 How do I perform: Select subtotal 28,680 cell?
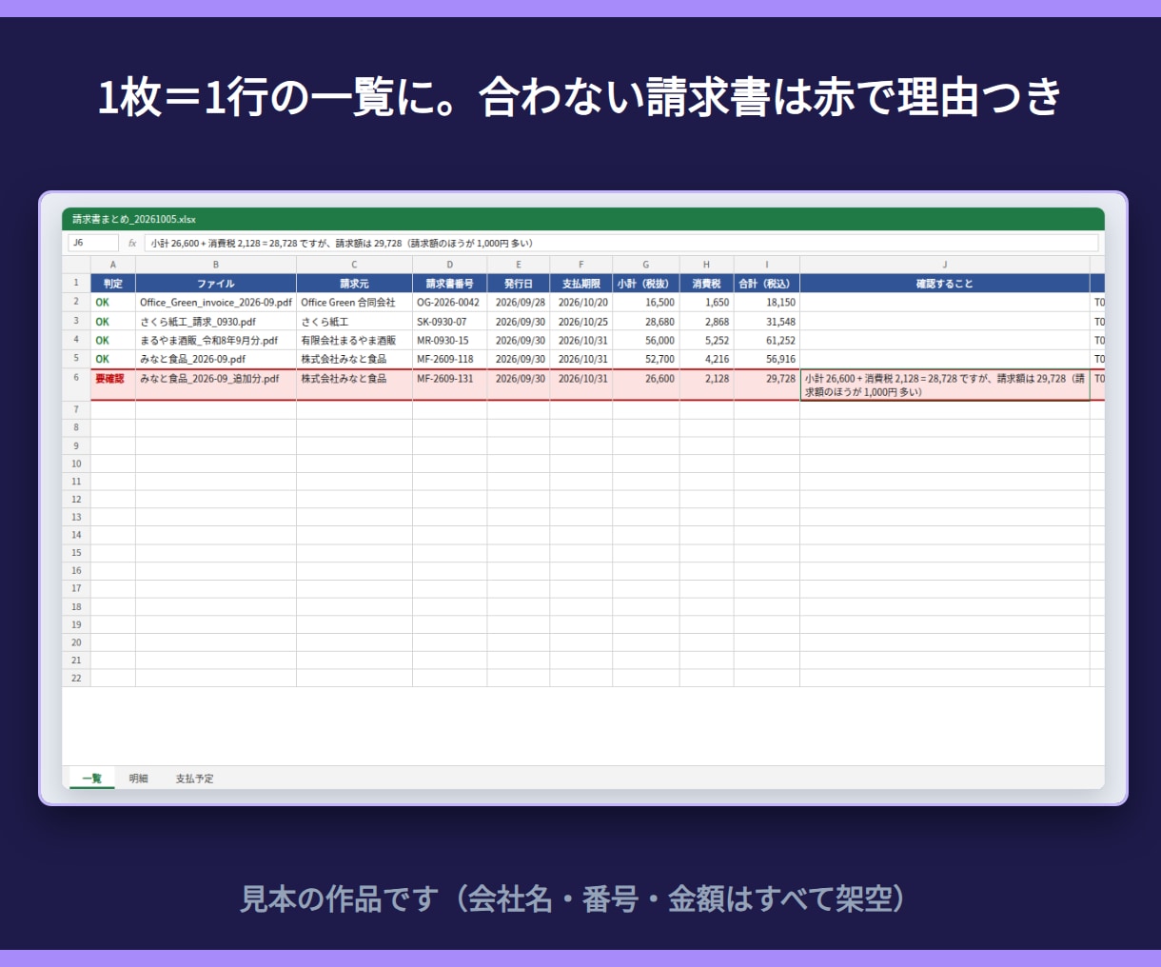pos(646,322)
